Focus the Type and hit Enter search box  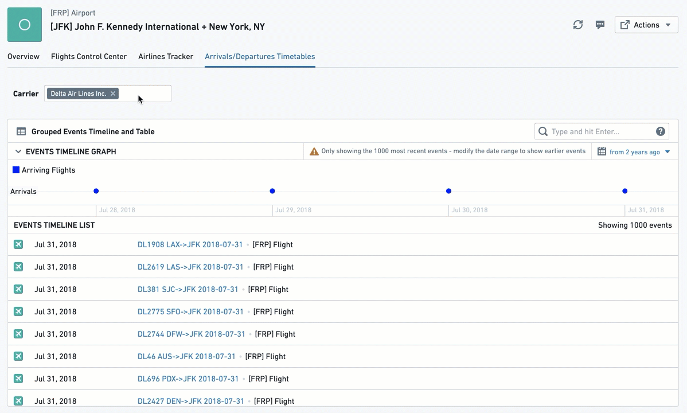point(601,131)
